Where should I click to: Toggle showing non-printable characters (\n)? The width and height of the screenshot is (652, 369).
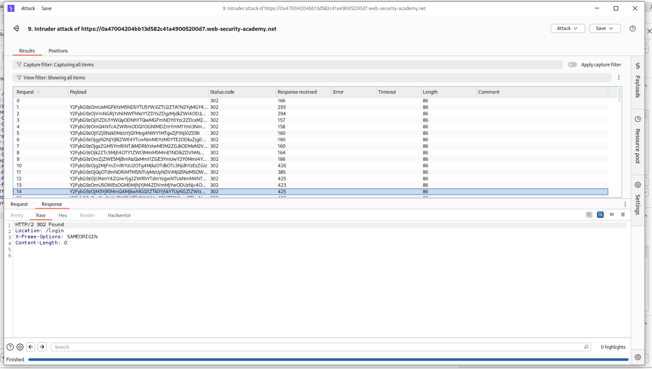[x=612, y=215]
